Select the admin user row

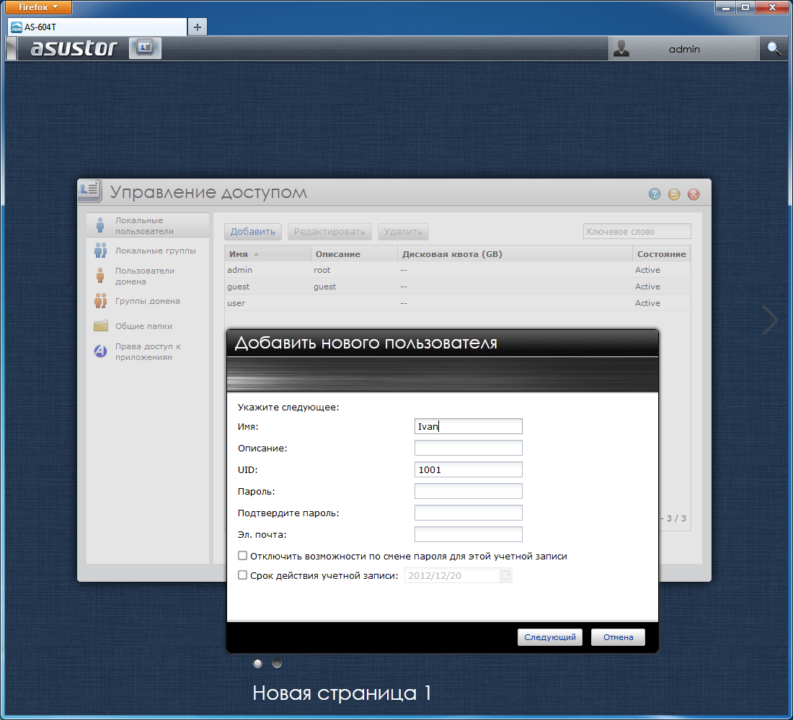coord(458,270)
